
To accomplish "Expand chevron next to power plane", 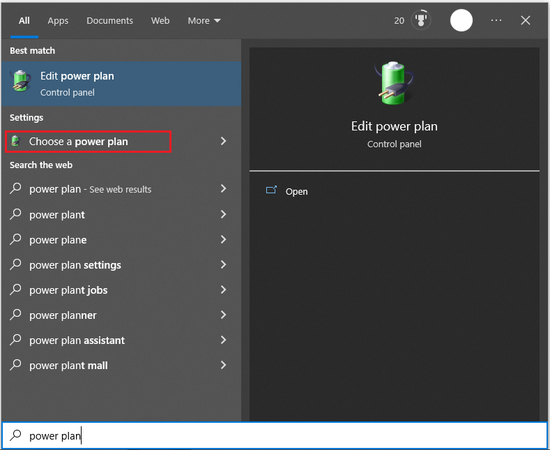I will [223, 239].
